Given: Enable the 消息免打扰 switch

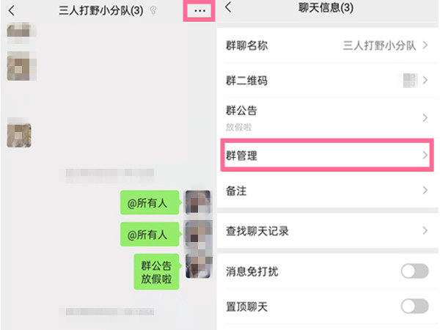Looking at the screenshot, I should pos(414,271).
